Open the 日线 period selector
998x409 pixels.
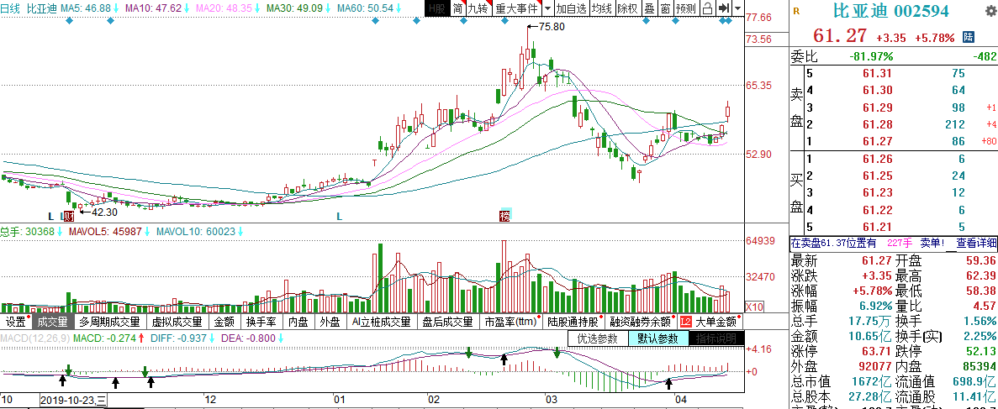tap(11, 9)
